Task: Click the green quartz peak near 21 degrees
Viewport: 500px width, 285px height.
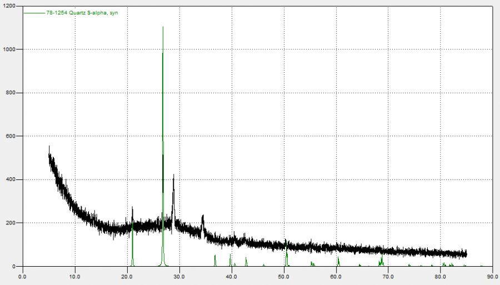Action: (132, 244)
